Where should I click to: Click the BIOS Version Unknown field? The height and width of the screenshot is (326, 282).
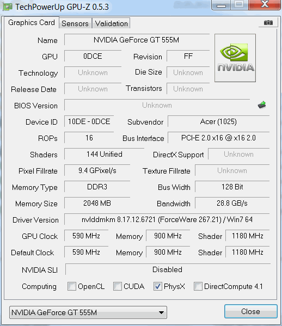(x=157, y=105)
